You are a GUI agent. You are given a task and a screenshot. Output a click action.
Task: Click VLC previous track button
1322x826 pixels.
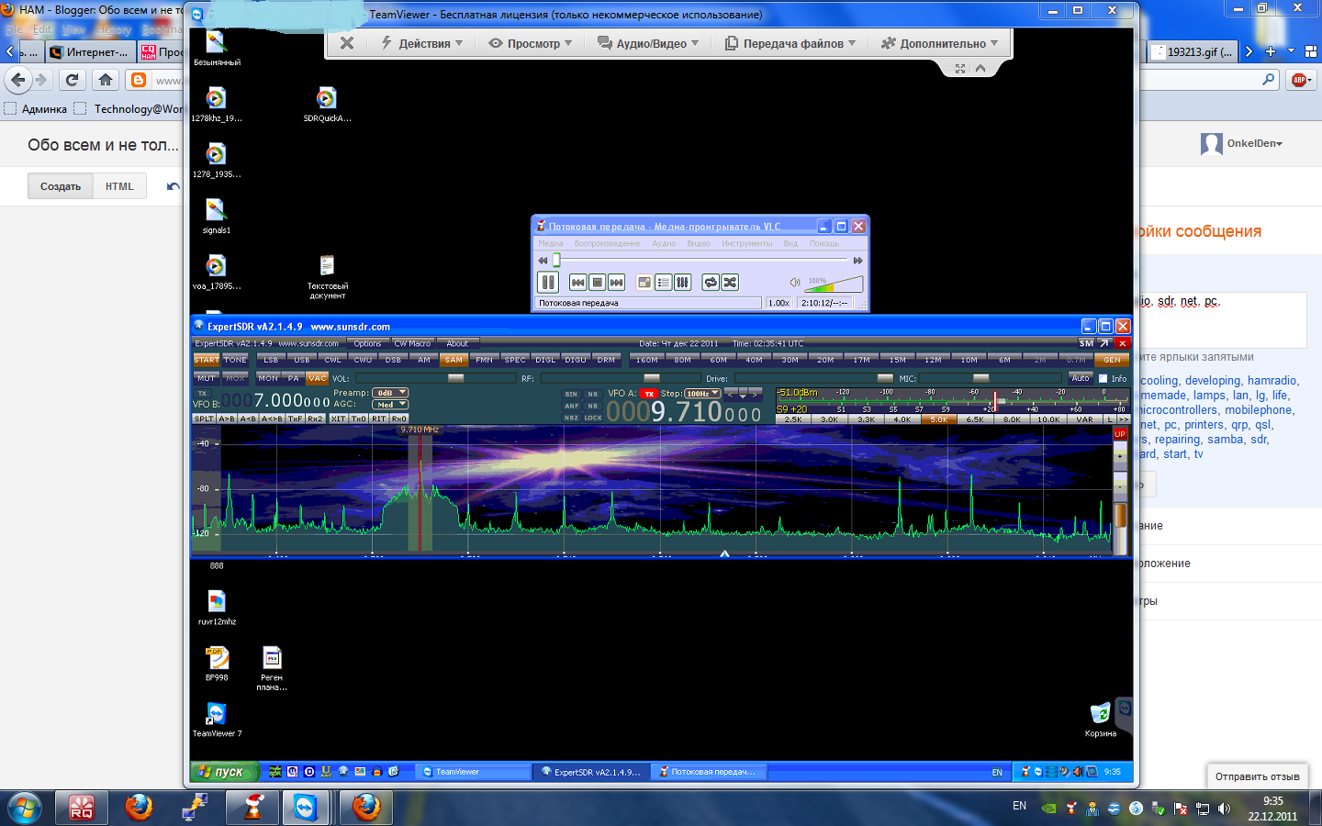pyautogui.click(x=577, y=282)
